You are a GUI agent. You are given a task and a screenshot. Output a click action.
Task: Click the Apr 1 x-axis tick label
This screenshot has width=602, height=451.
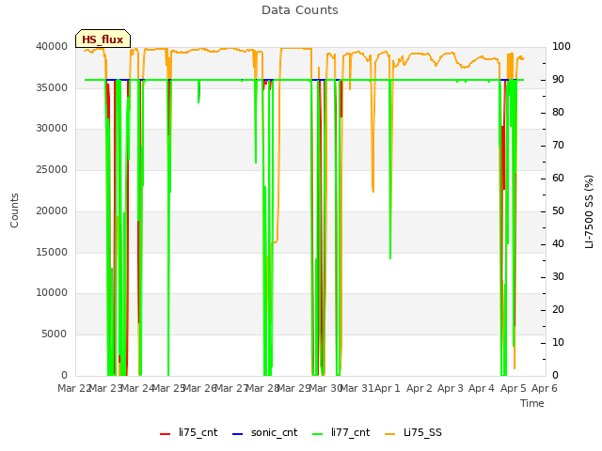tap(388, 388)
